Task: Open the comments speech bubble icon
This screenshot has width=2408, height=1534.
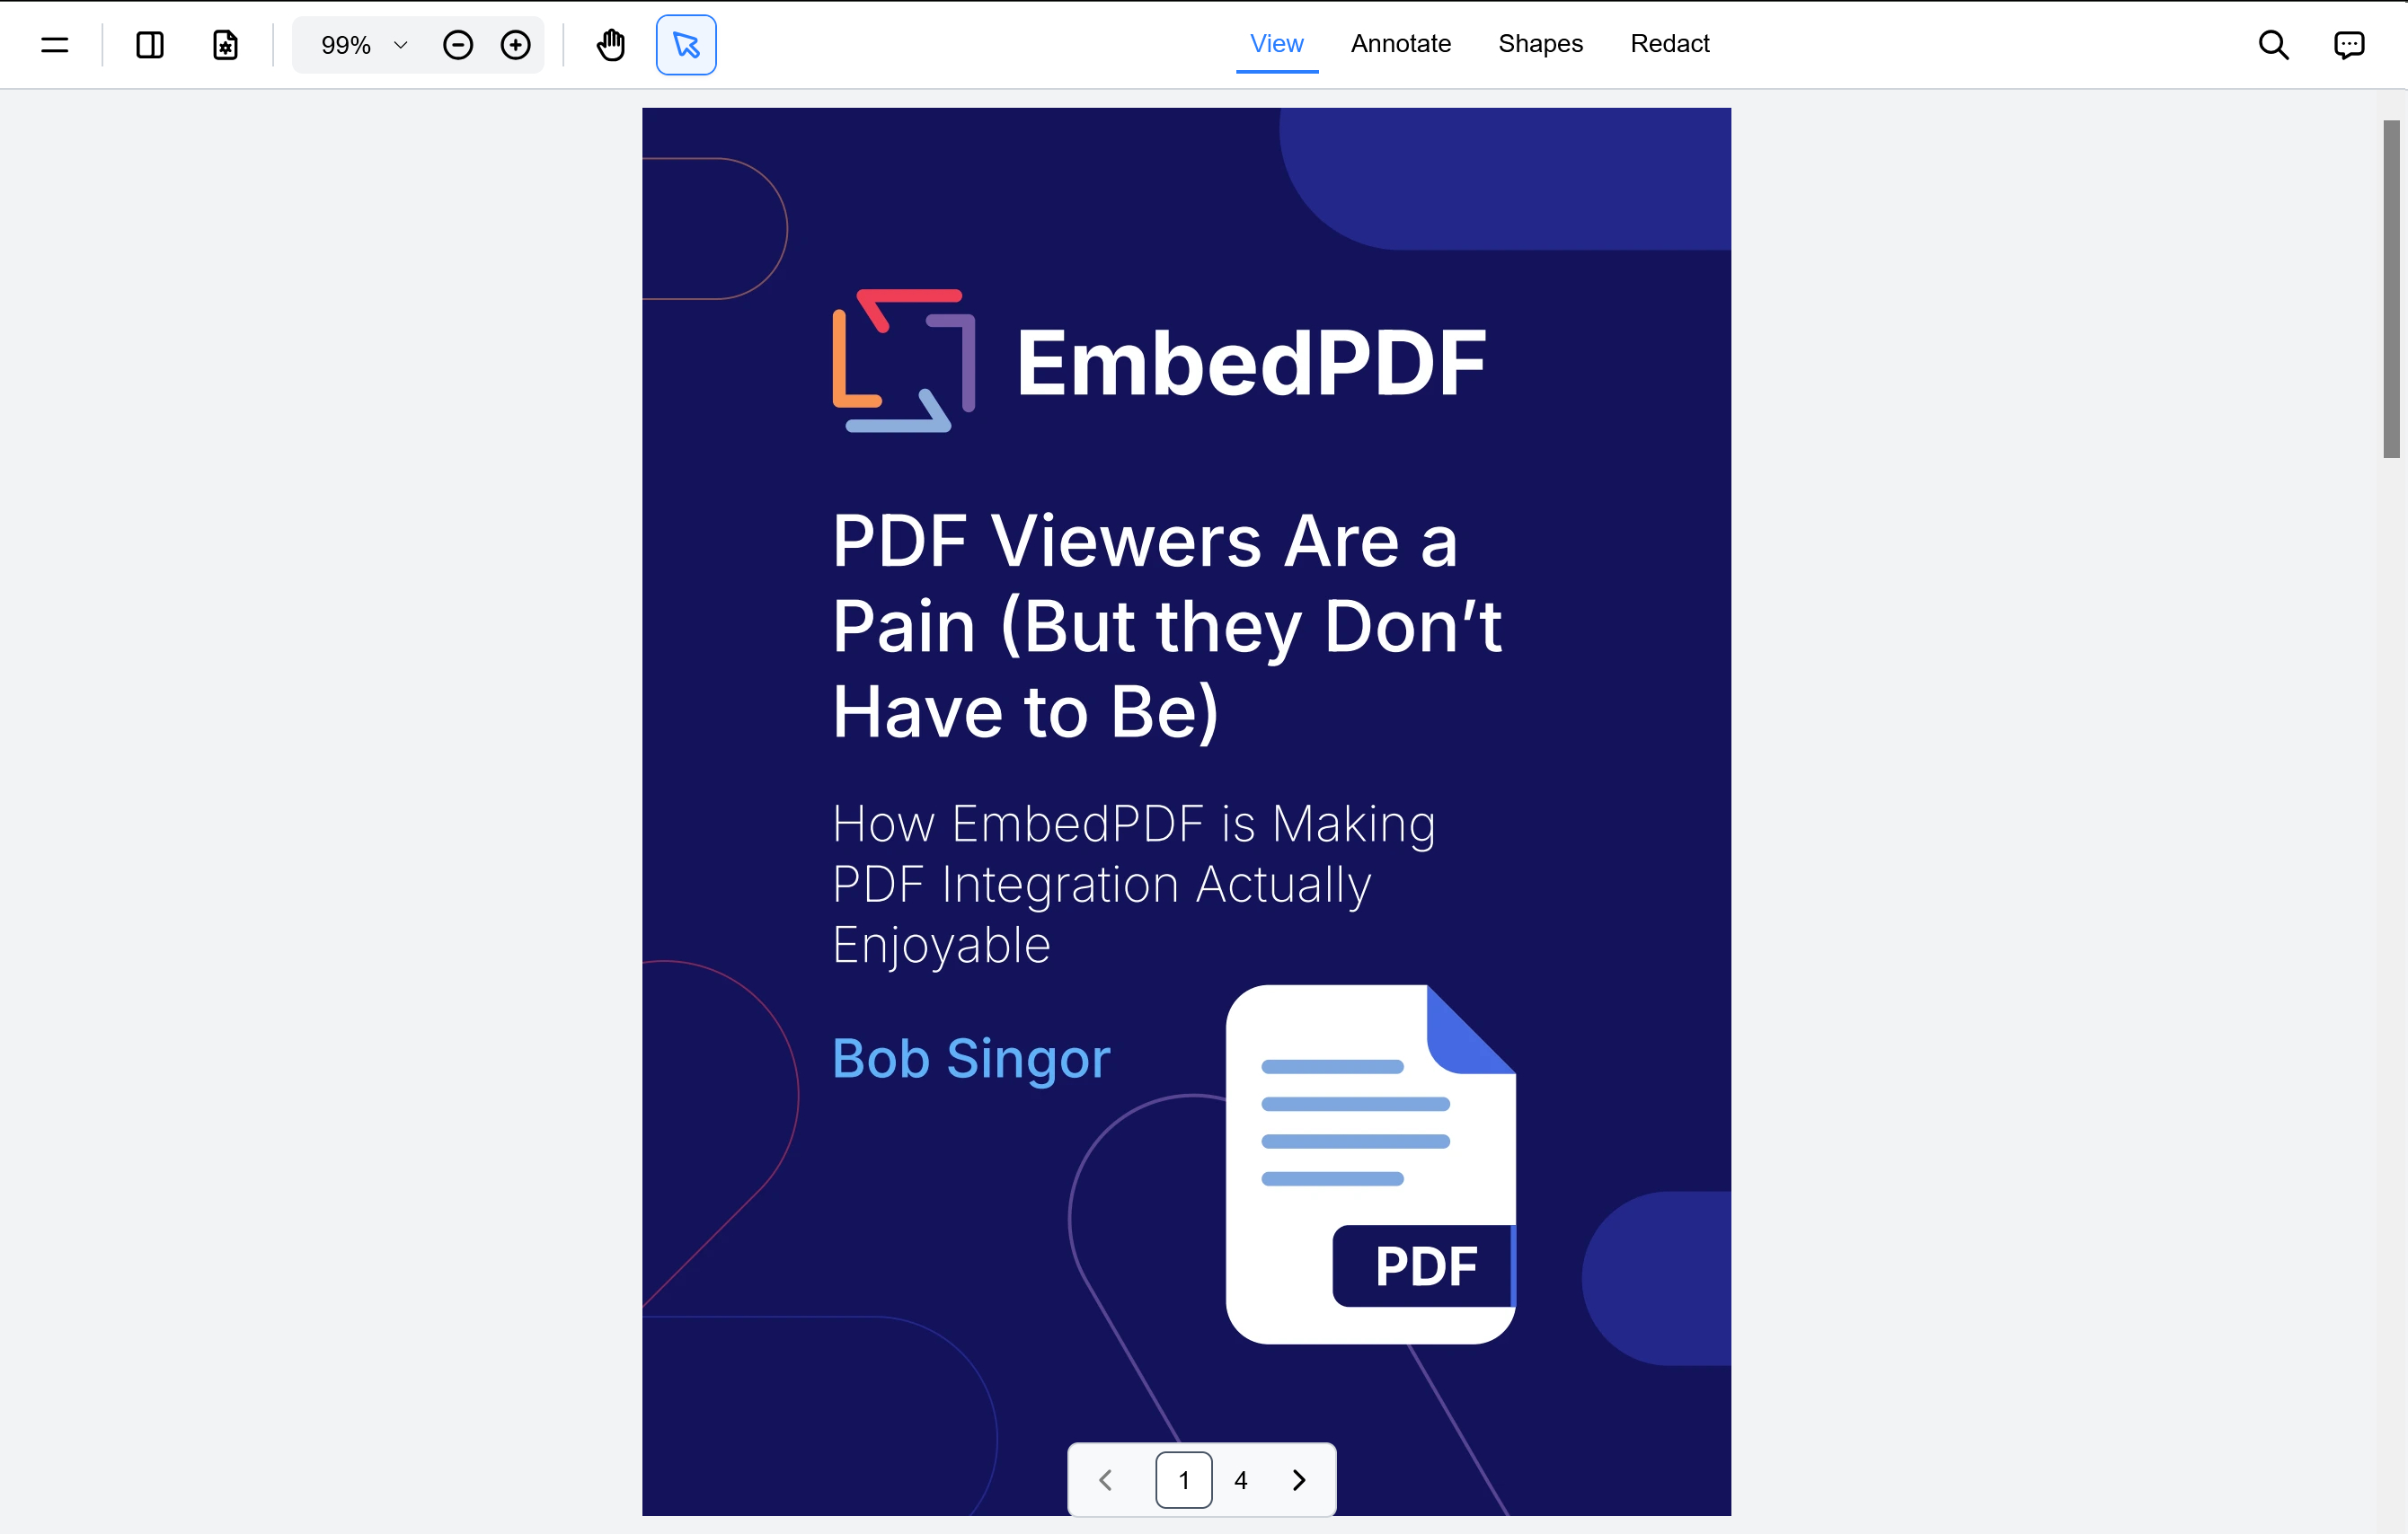Action: 2348,45
